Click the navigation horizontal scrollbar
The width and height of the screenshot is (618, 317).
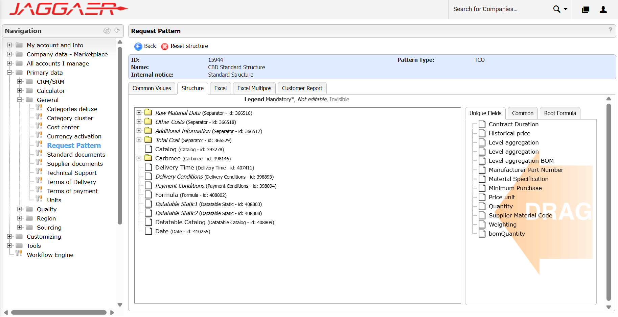click(x=59, y=312)
